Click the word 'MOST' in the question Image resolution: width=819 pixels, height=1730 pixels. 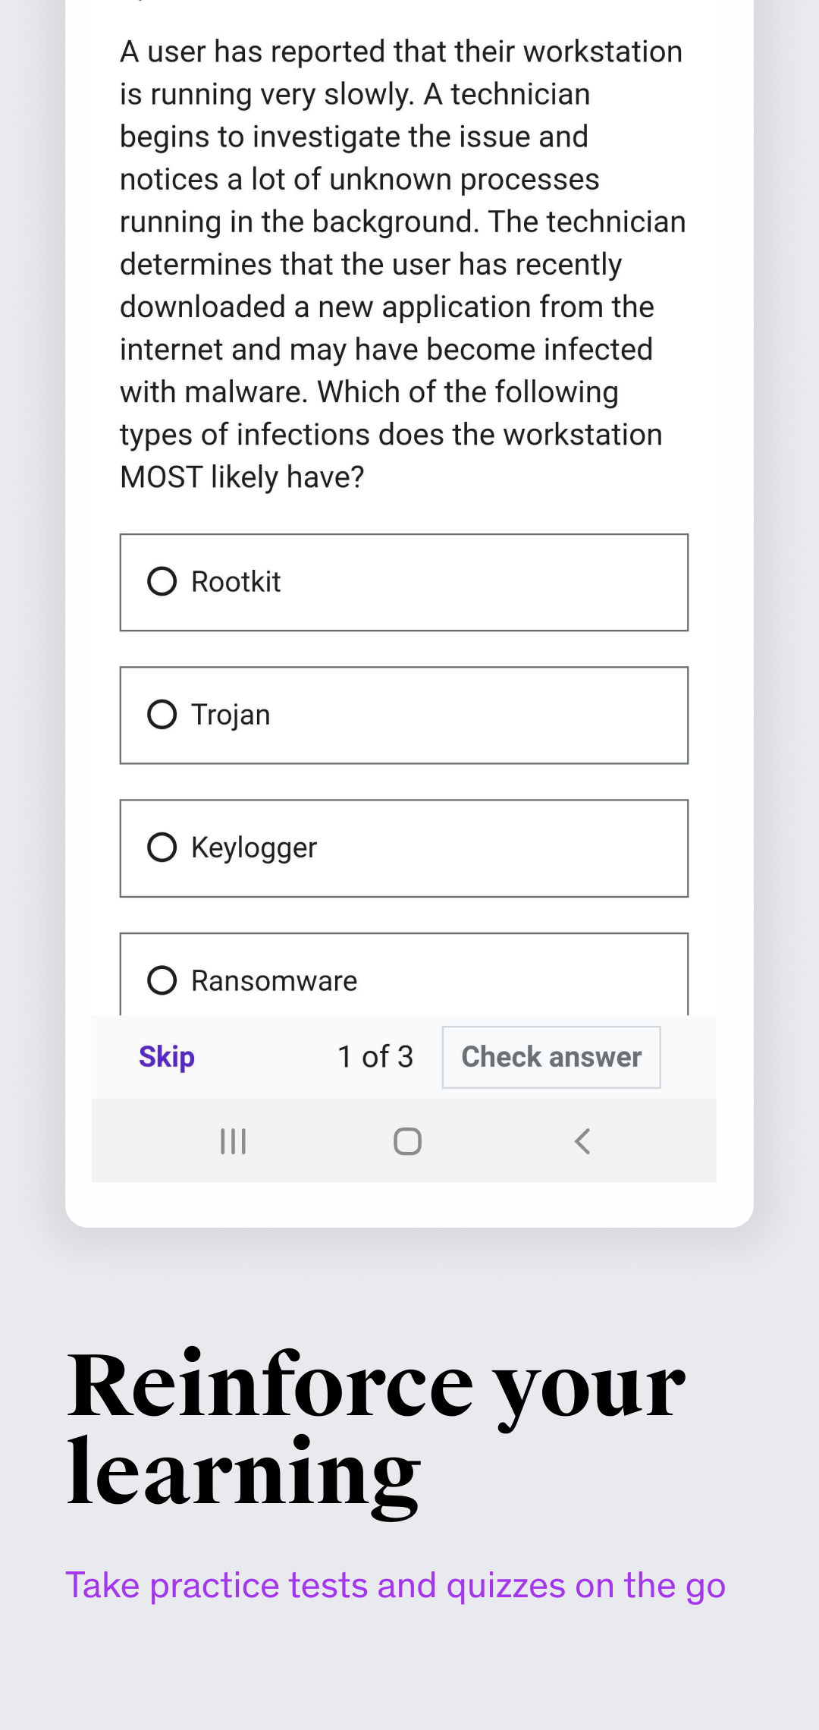click(162, 477)
